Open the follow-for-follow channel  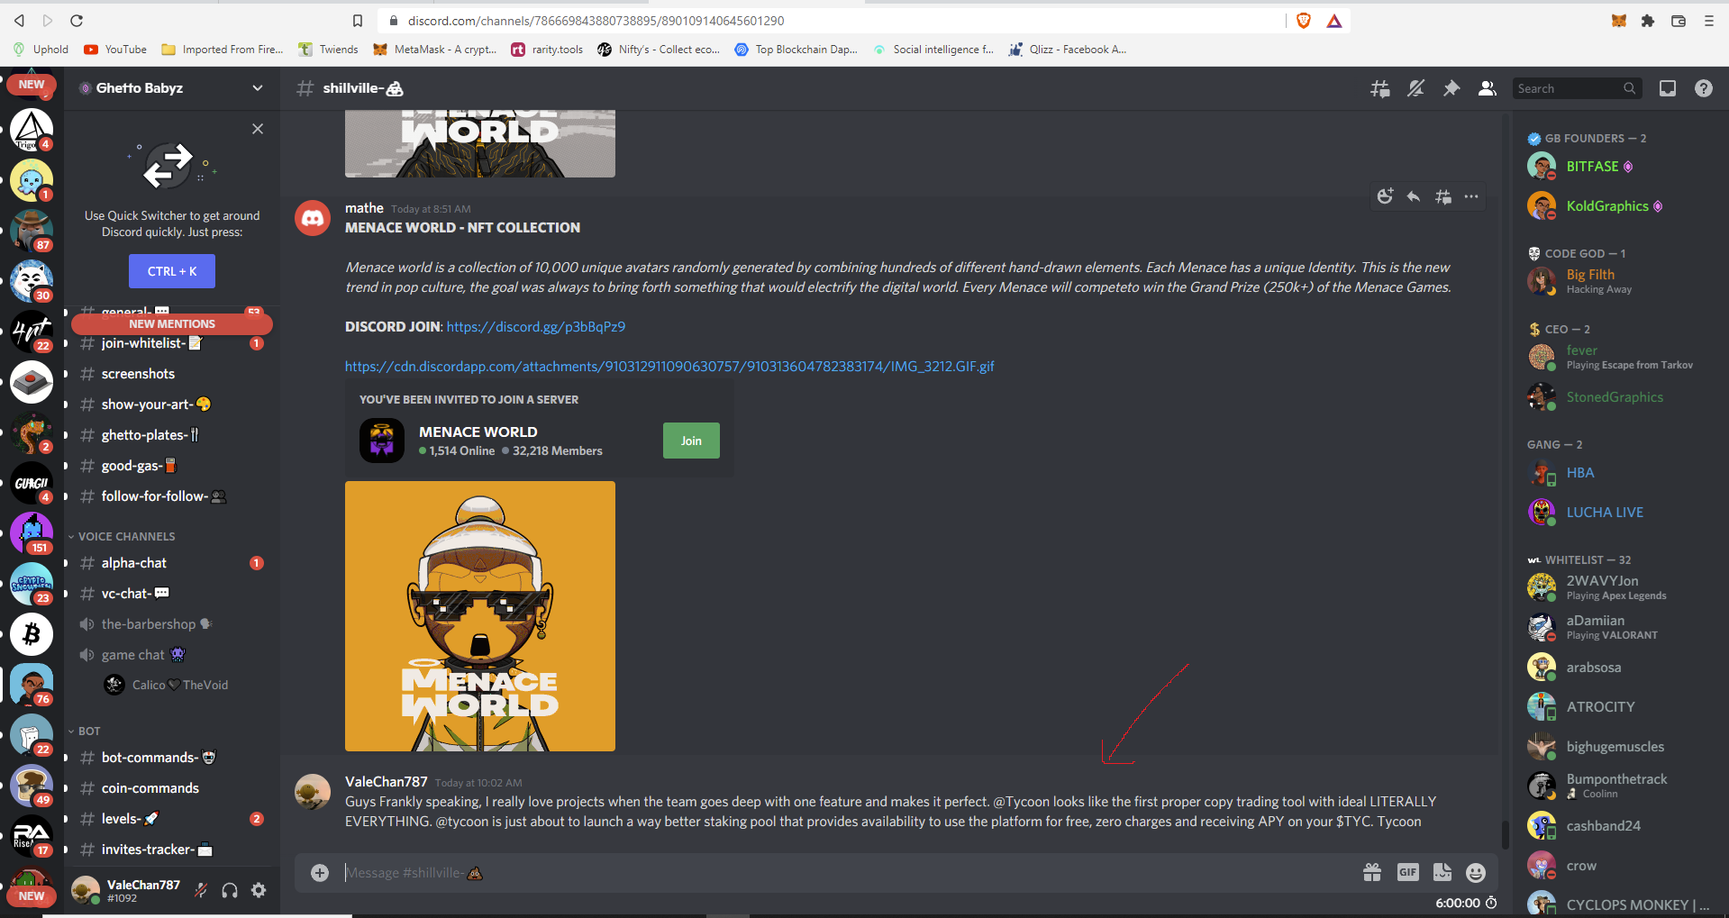(x=171, y=496)
